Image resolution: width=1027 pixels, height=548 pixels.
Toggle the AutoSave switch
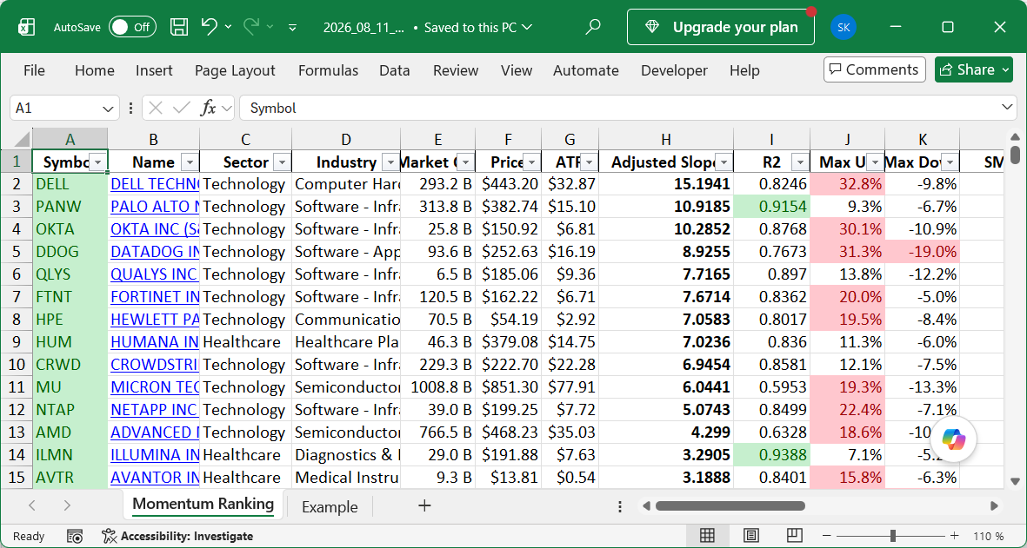[132, 27]
